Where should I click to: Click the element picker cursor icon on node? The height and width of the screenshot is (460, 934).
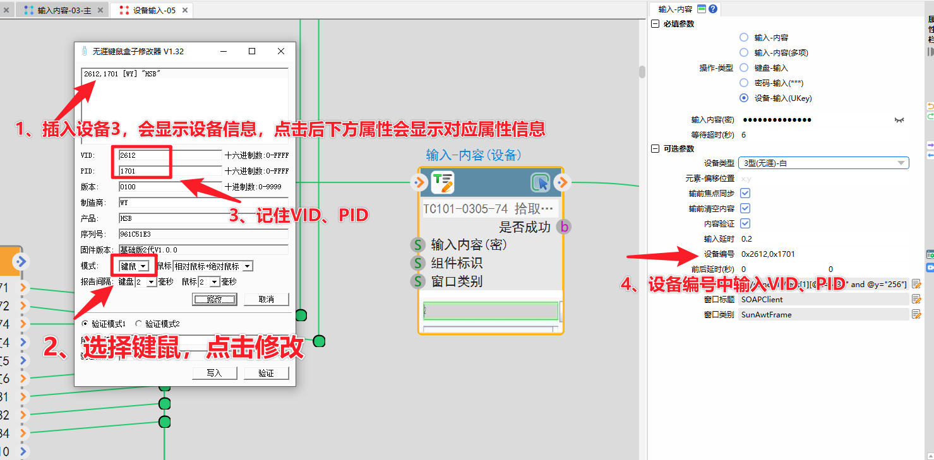point(540,183)
